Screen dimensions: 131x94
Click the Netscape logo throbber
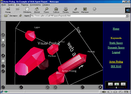tap(128, 10)
